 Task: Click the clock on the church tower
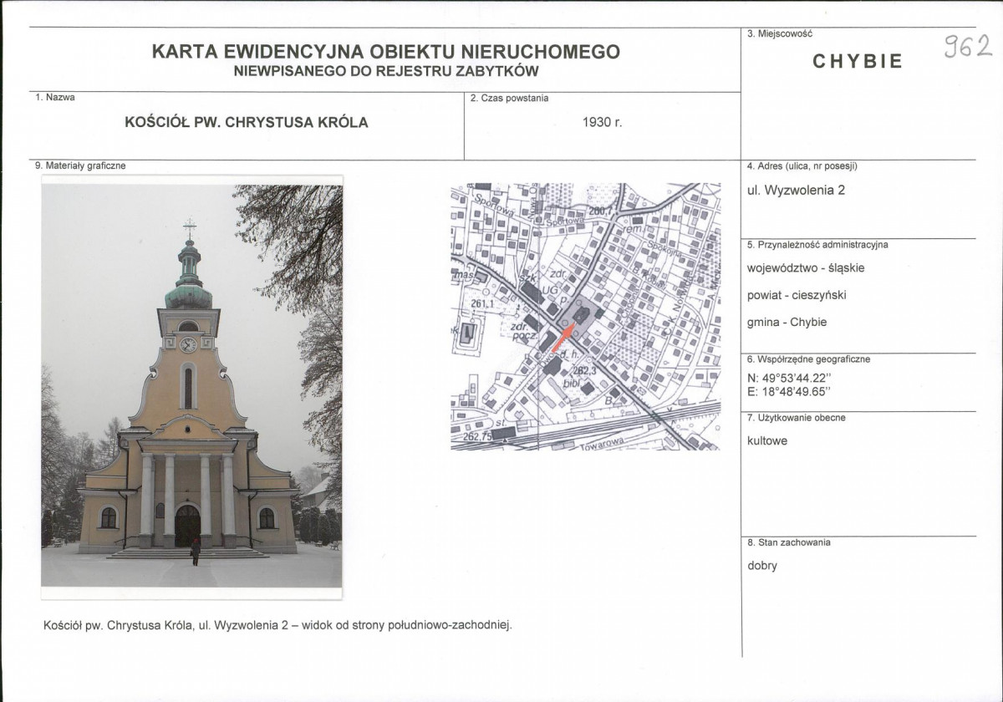pyautogui.click(x=188, y=343)
